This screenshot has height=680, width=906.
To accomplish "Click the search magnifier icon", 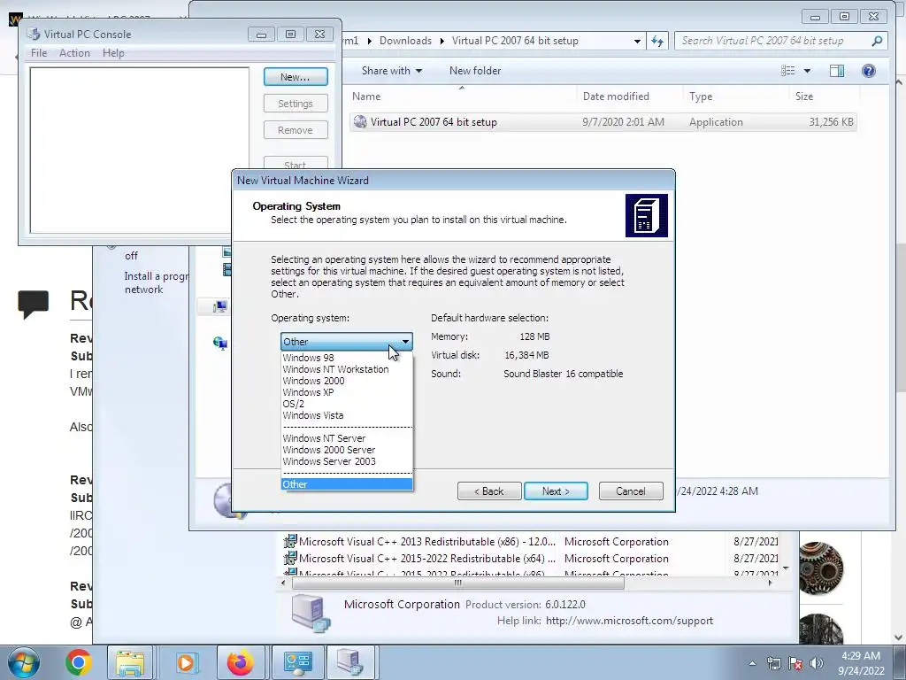I will (877, 41).
